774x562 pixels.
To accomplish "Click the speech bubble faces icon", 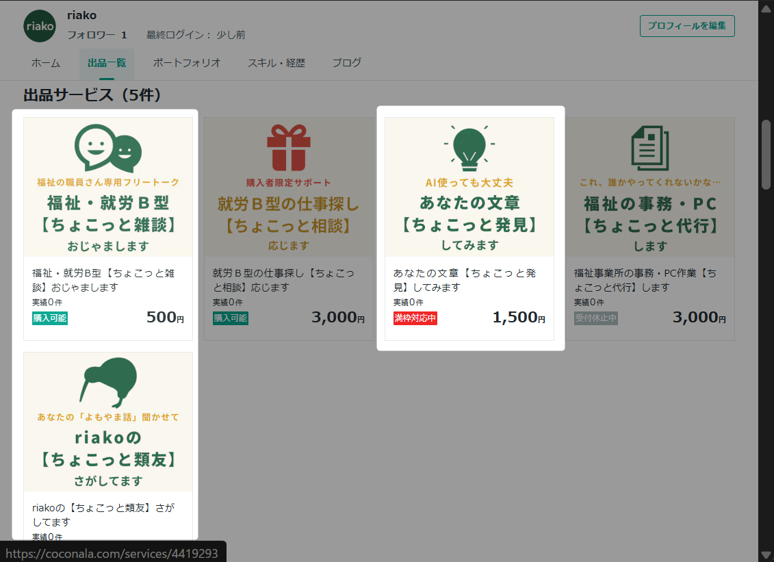I will (x=108, y=148).
